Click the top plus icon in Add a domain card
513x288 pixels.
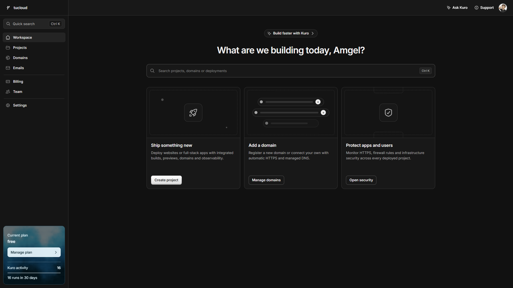point(318,102)
